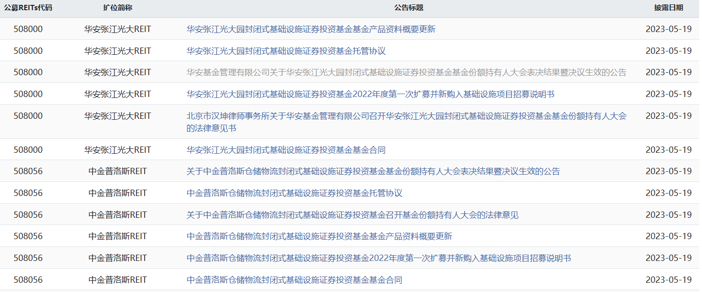Viewport: 702px width, 292px height.
Task: Click the 公告标题 column header
Action: [408, 8]
